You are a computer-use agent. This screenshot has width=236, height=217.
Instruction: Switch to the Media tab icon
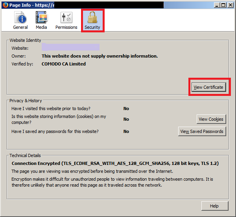(41, 20)
